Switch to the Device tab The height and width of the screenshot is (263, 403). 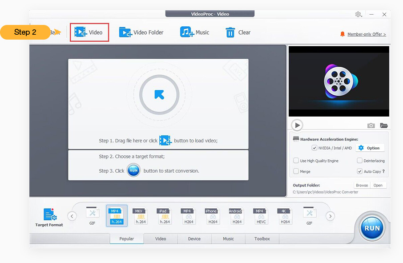[x=194, y=239]
